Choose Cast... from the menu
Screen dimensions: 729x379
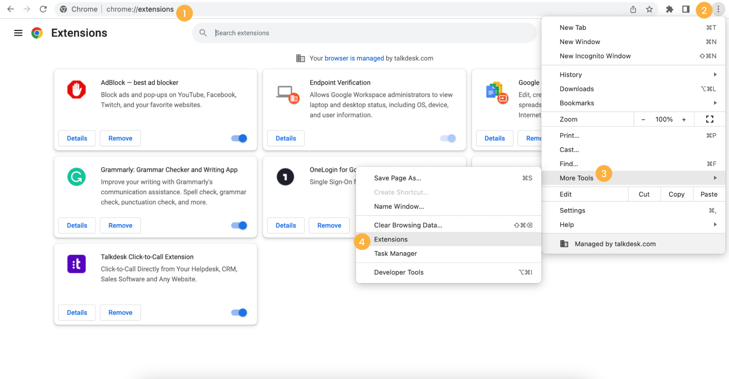(633, 150)
